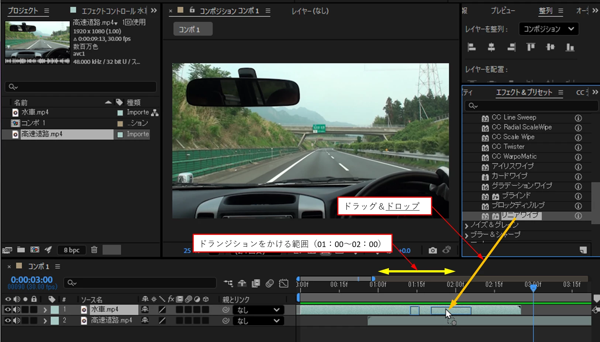Toggle composition lock icon in viewer tab
The image size is (600, 342).
click(192, 10)
